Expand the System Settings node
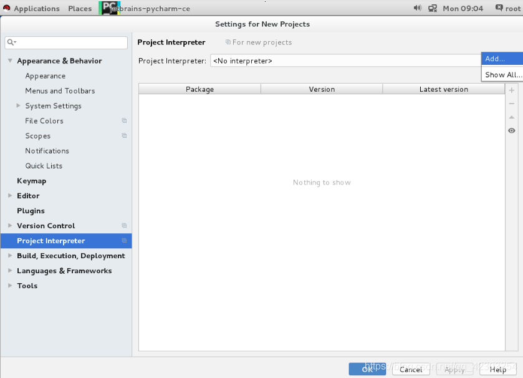Image resolution: width=523 pixels, height=378 pixels. [x=18, y=105]
